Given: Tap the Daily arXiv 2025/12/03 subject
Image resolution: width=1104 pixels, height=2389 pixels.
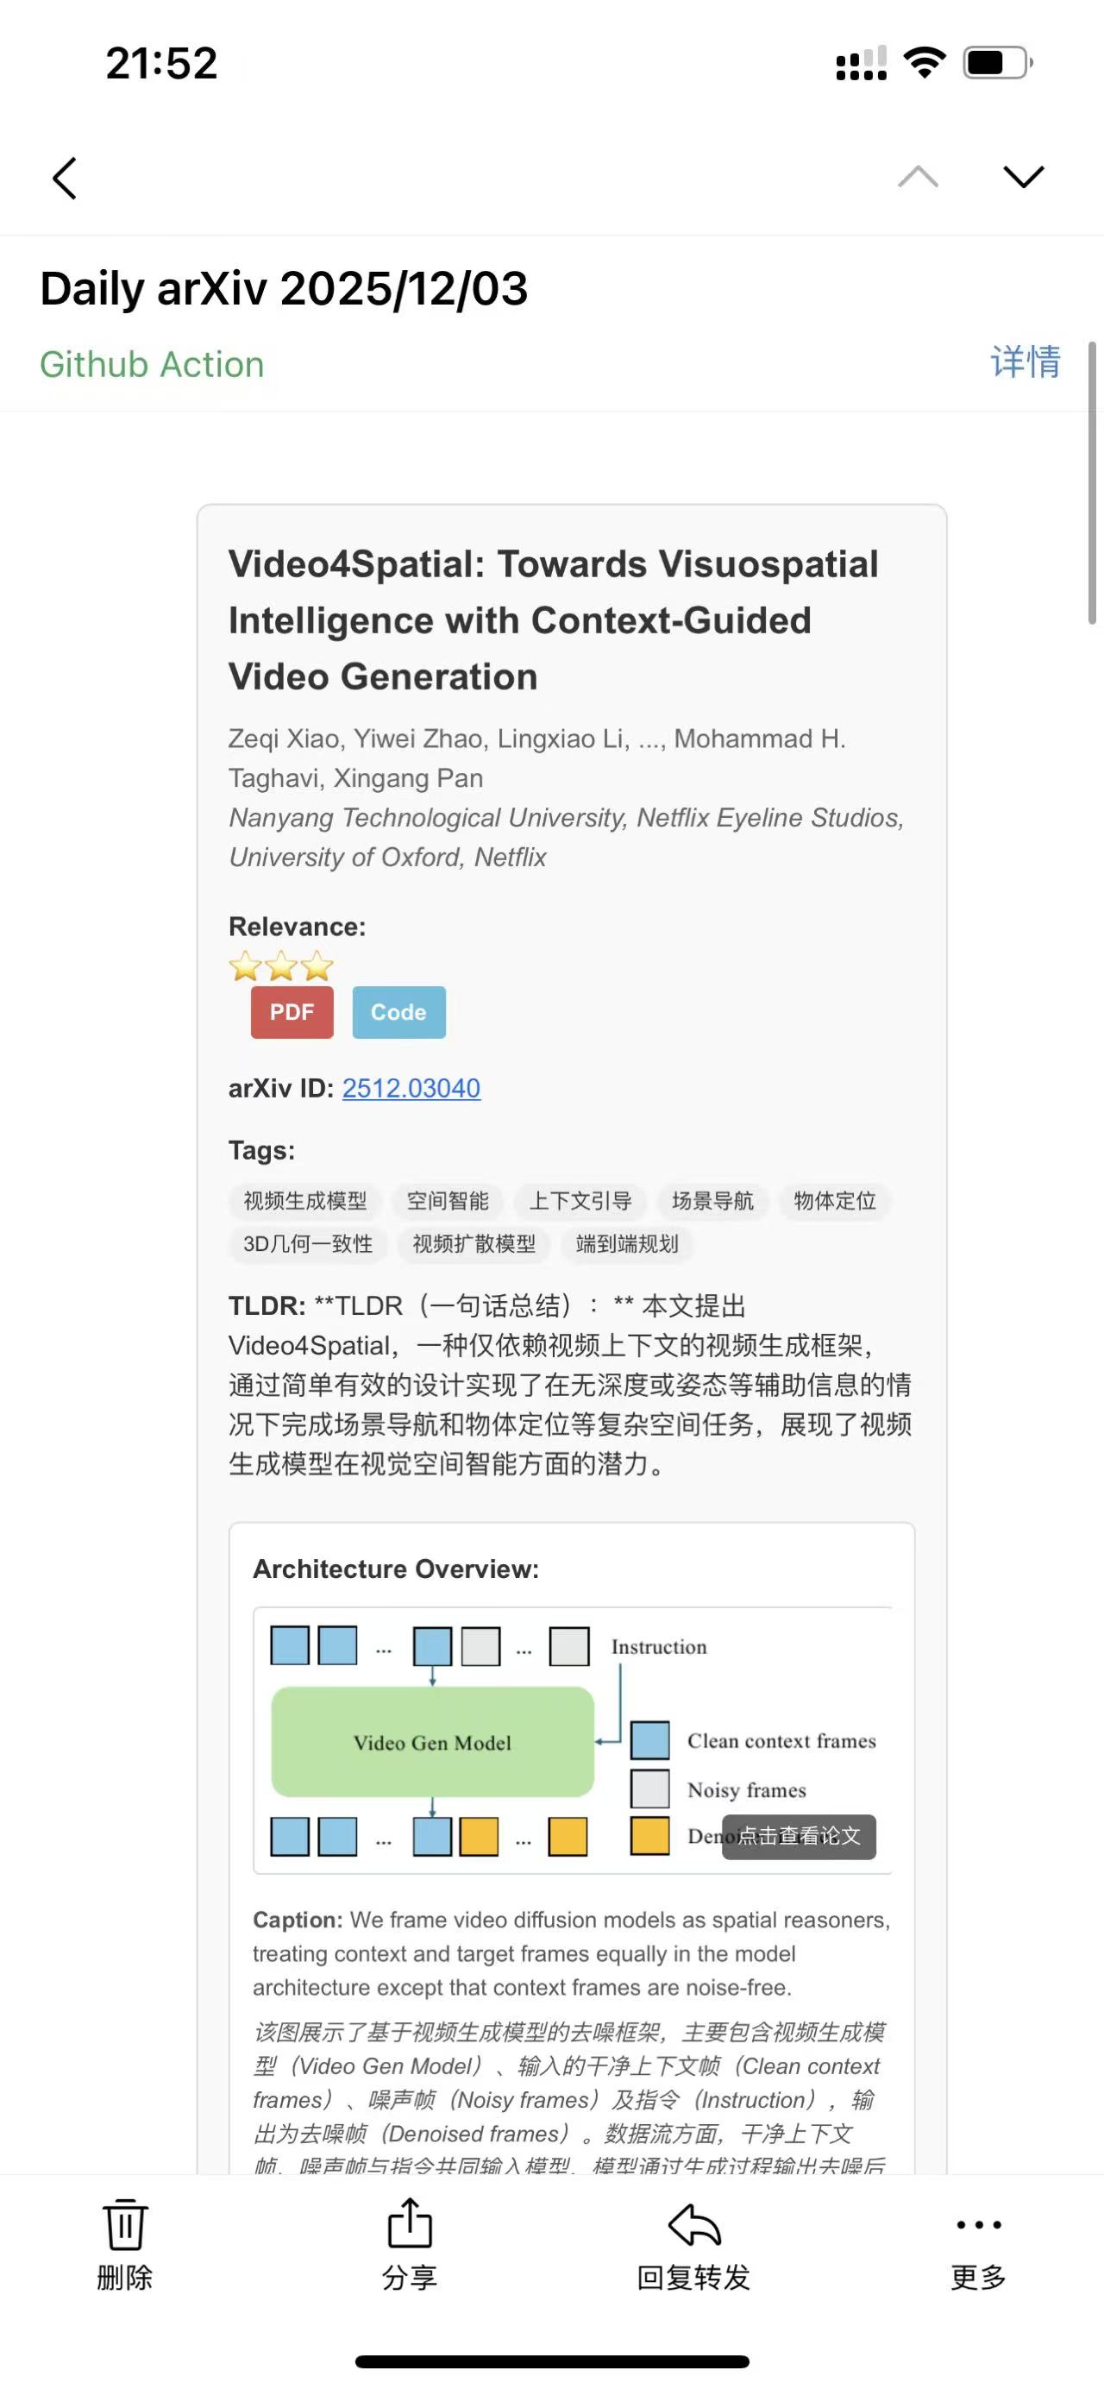Looking at the screenshot, I should pos(284,288).
